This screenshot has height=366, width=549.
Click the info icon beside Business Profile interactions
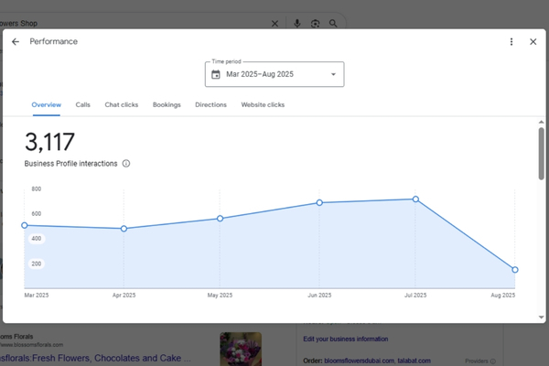tap(126, 164)
